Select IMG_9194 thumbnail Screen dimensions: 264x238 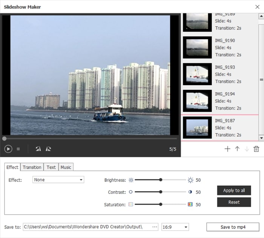(197, 101)
